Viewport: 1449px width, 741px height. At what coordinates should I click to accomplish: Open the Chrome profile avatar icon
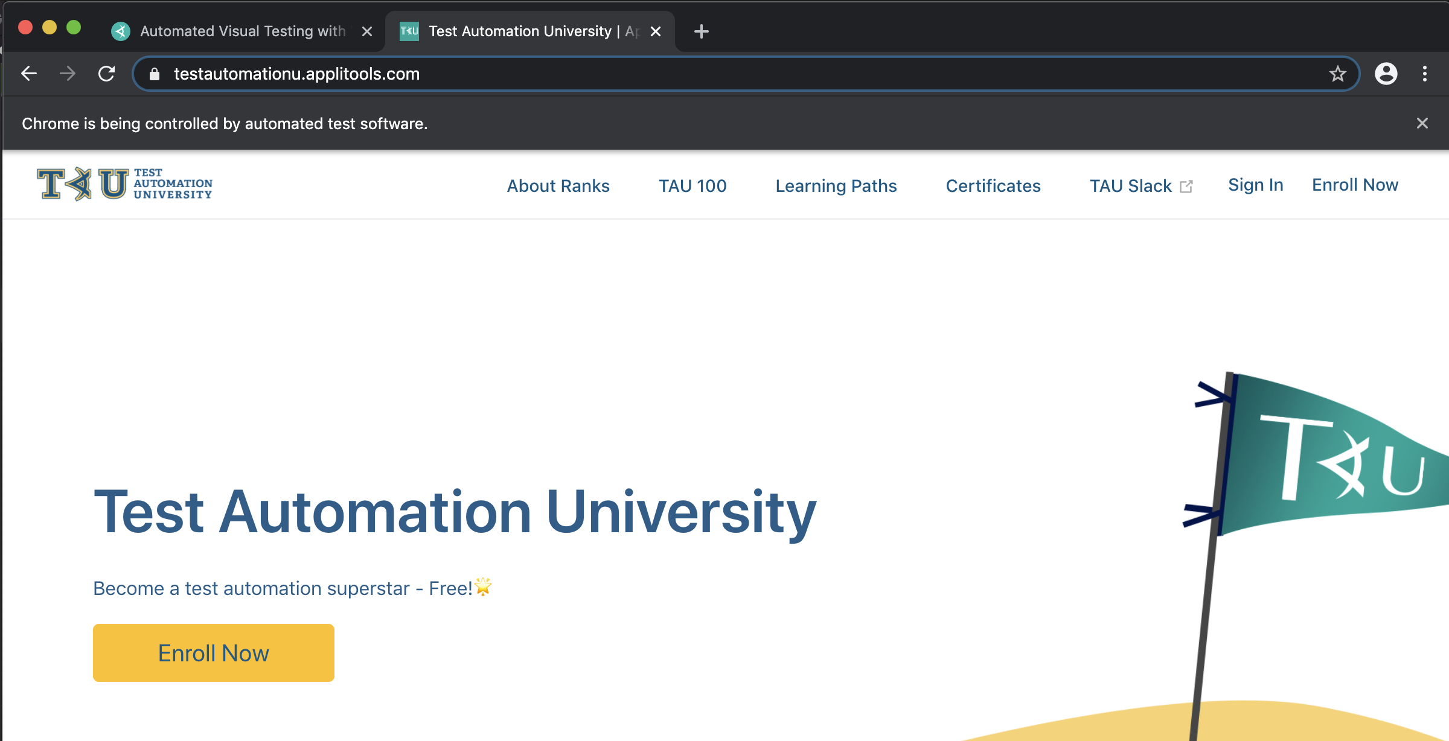1386,74
